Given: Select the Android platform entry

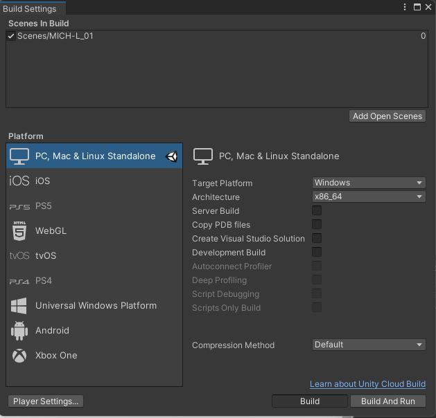Looking at the screenshot, I should [x=94, y=331].
